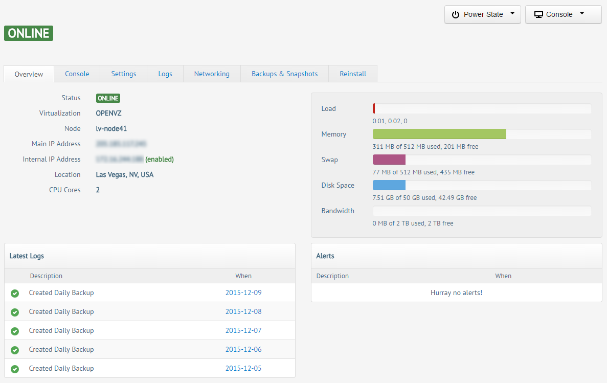Click green check icon for 2015-12-05 backup
The width and height of the screenshot is (607, 383).
coord(15,369)
